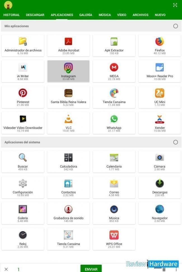182x272 pixels.
Task: Select the Adobe Acrobat app
Action: (x=68, y=45)
